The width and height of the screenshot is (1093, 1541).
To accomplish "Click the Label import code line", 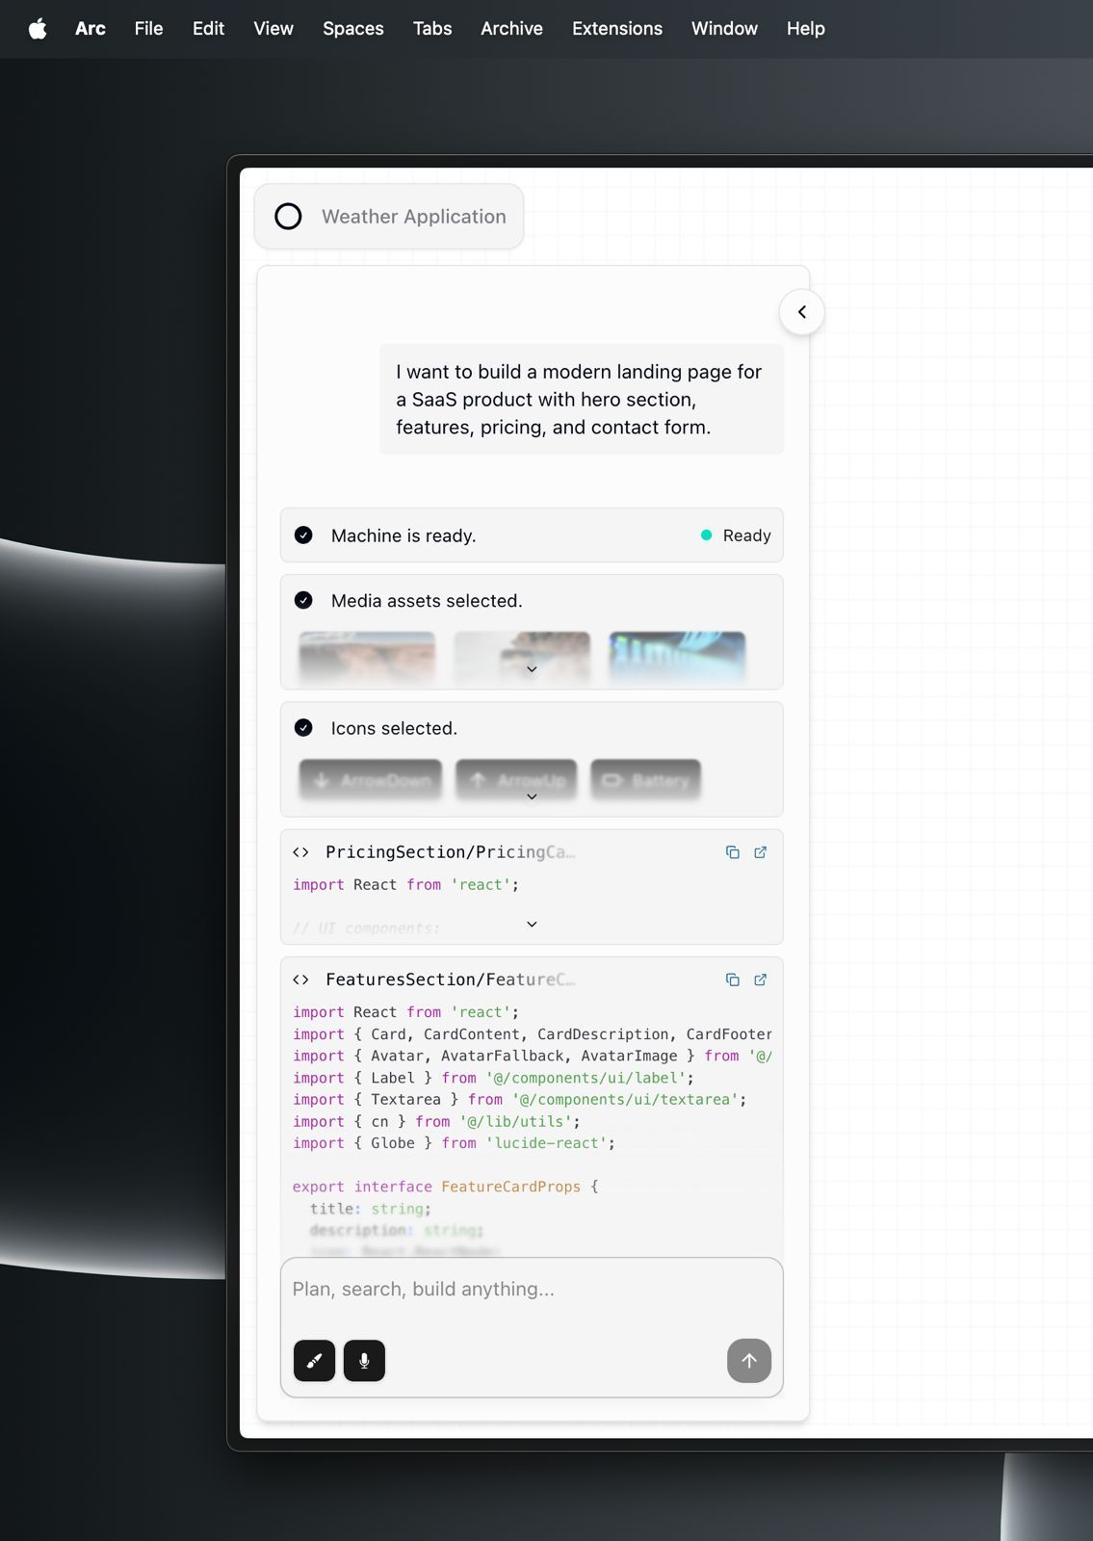I will tap(493, 1078).
